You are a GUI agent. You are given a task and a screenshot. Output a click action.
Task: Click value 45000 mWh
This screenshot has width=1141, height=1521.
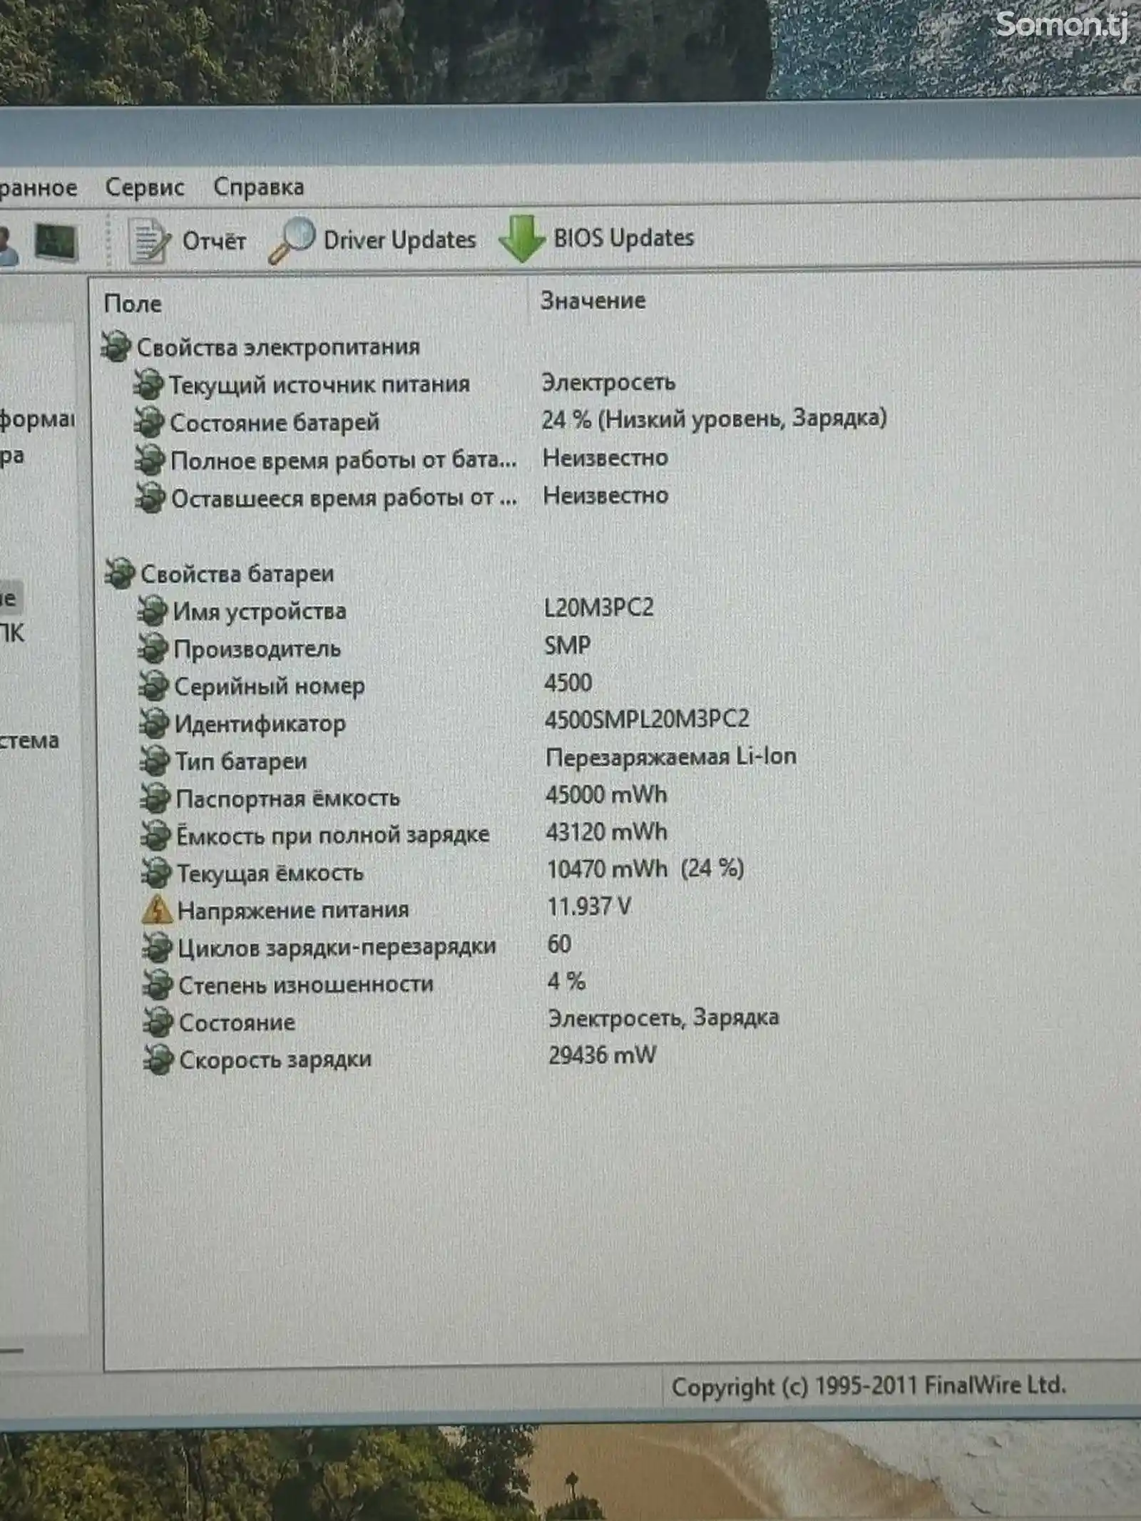606,794
